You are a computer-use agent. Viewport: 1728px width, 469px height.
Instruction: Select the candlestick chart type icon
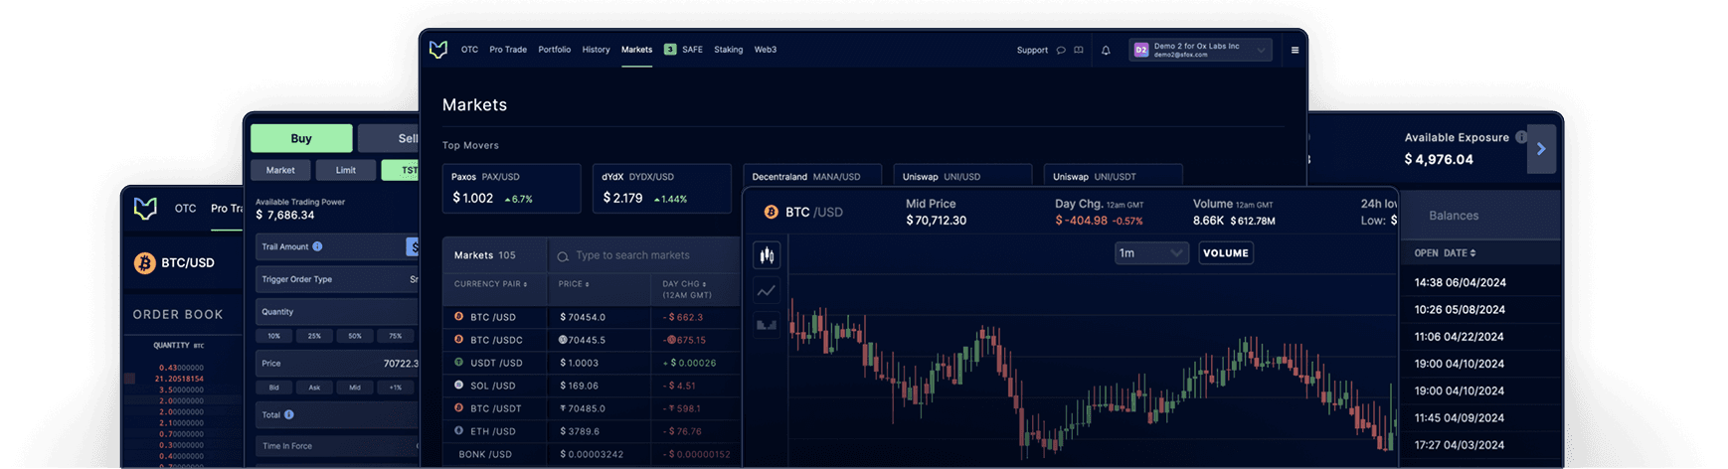point(767,255)
